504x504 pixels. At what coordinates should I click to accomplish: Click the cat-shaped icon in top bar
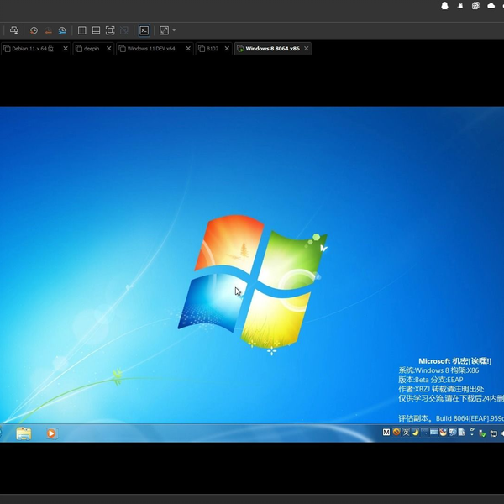point(460,6)
